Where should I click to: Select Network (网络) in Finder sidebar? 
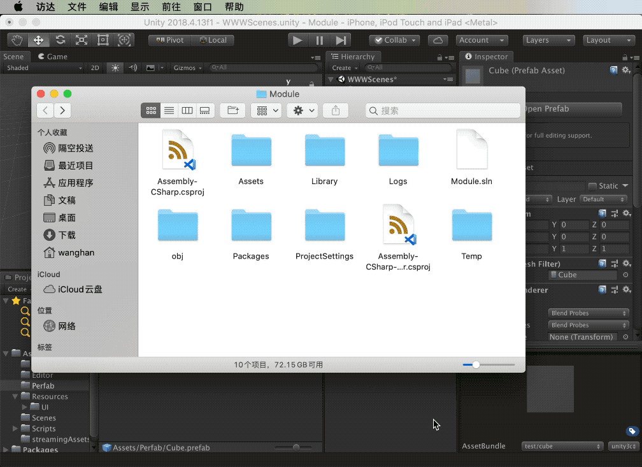60,326
